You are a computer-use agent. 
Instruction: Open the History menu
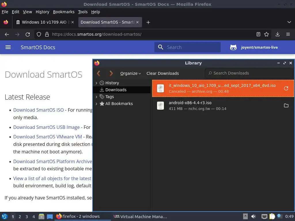[x=42, y=12]
